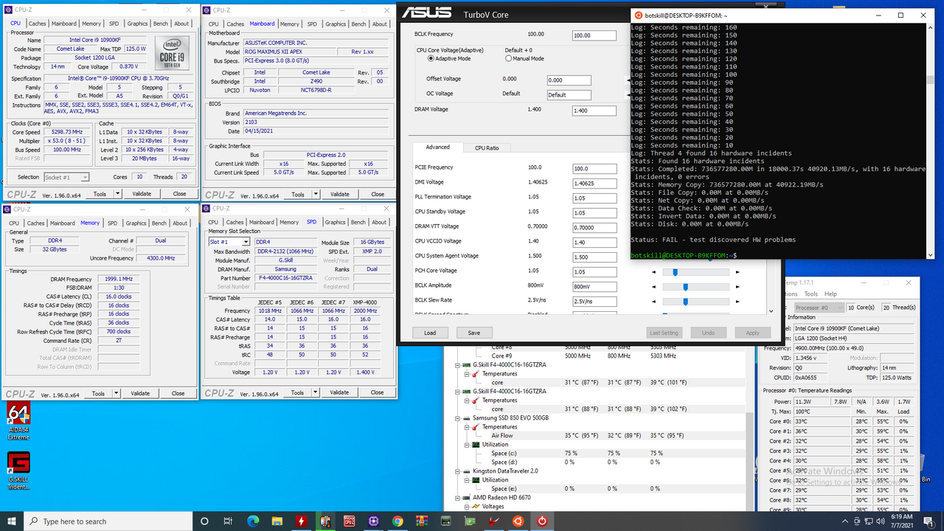Image resolution: width=944 pixels, height=531 pixels.
Task: Open Google Chrome from taskbar
Action: 398,521
